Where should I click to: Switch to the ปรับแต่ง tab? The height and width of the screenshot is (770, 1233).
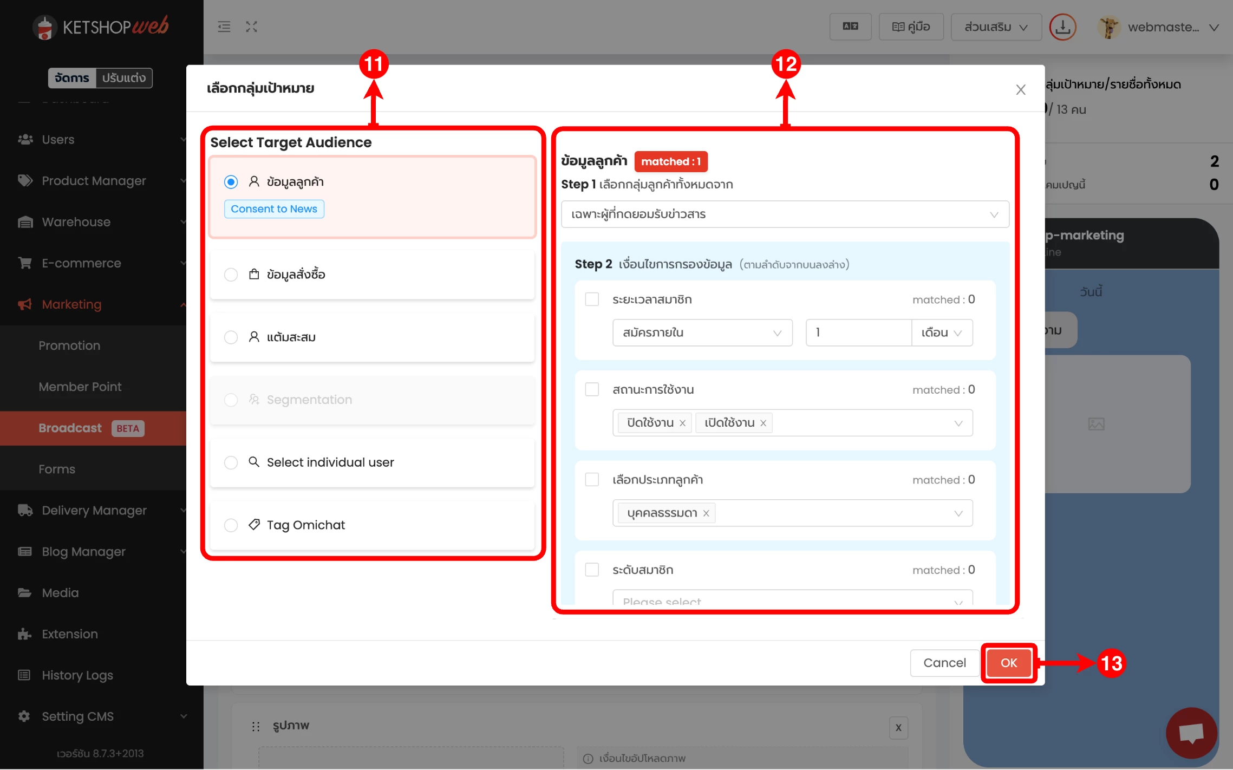pyautogui.click(x=124, y=78)
